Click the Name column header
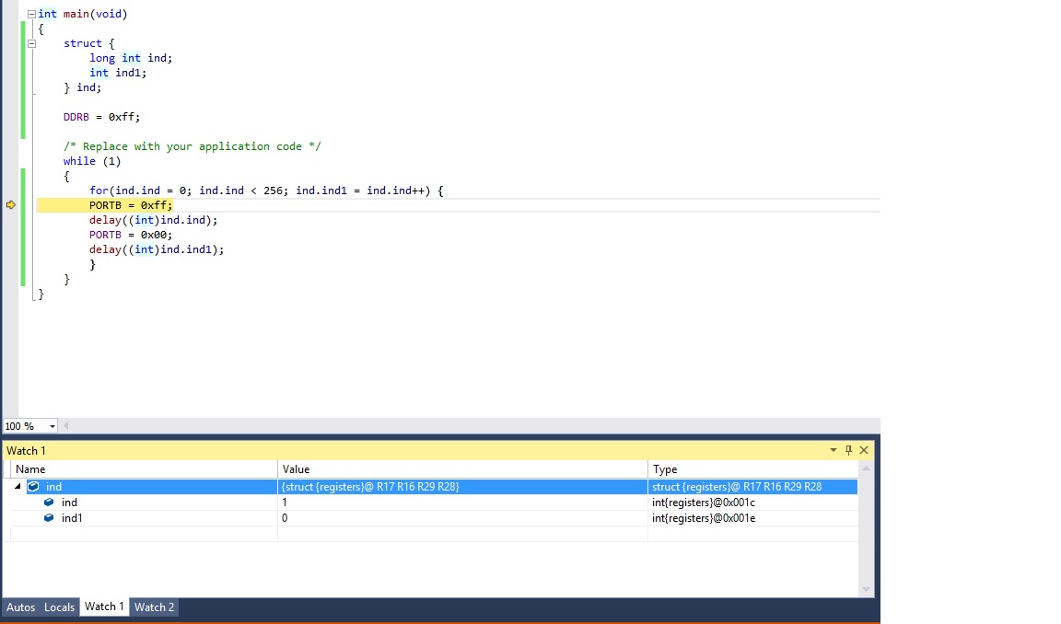The width and height of the screenshot is (1061, 624). [144, 469]
